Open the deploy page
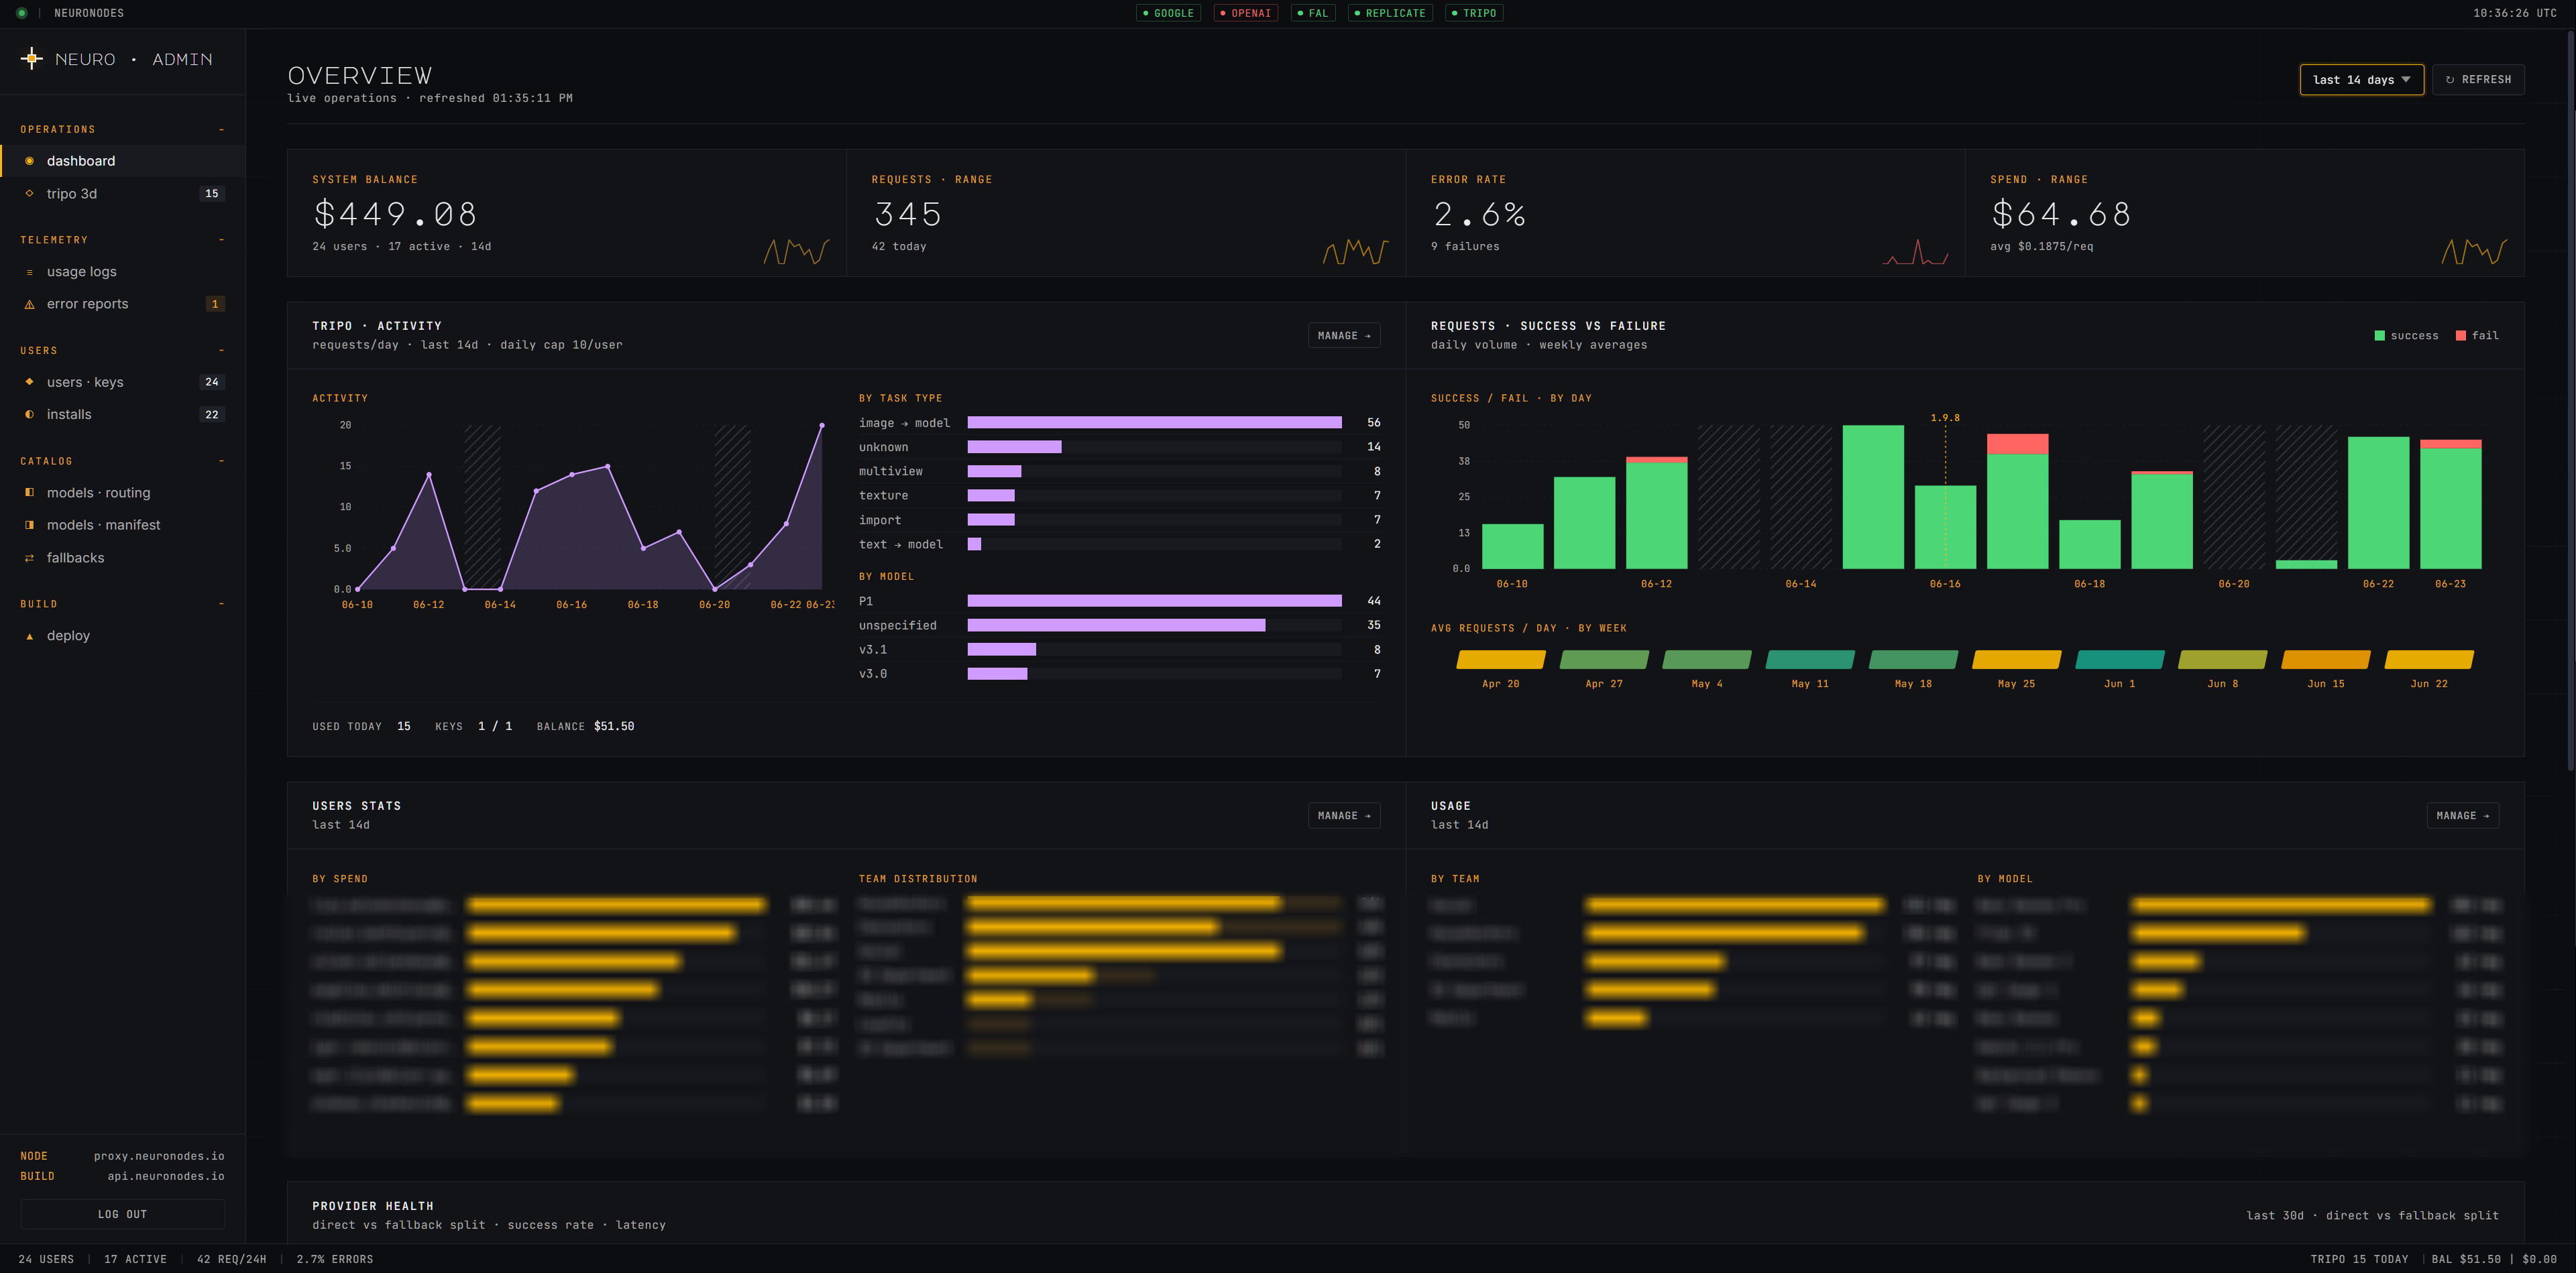This screenshot has height=1273, width=2576. coord(122,635)
